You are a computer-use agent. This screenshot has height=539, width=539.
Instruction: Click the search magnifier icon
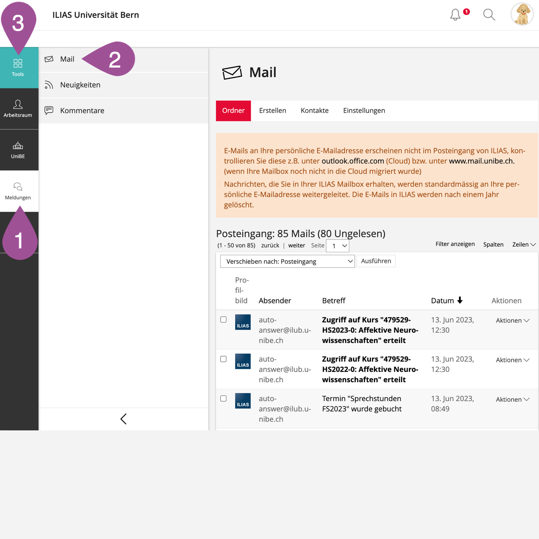click(x=489, y=15)
